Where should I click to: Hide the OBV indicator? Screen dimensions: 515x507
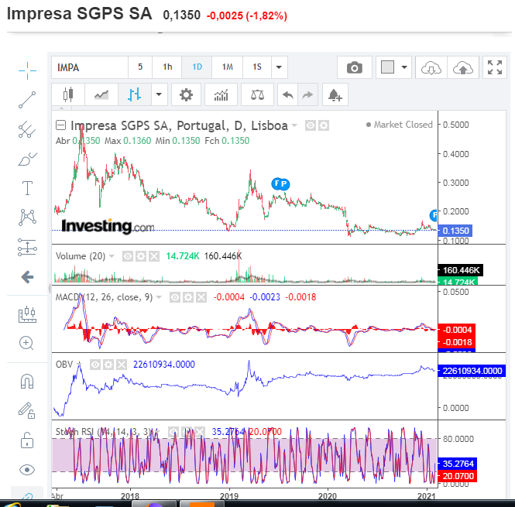tap(95, 364)
